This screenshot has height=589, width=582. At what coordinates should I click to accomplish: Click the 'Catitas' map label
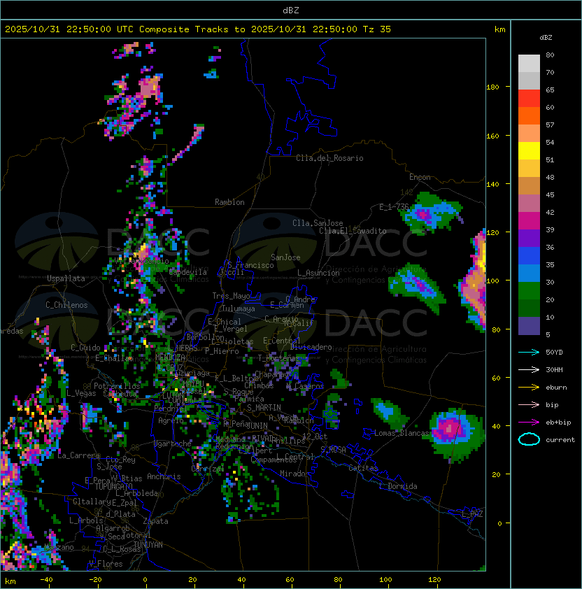click(363, 468)
